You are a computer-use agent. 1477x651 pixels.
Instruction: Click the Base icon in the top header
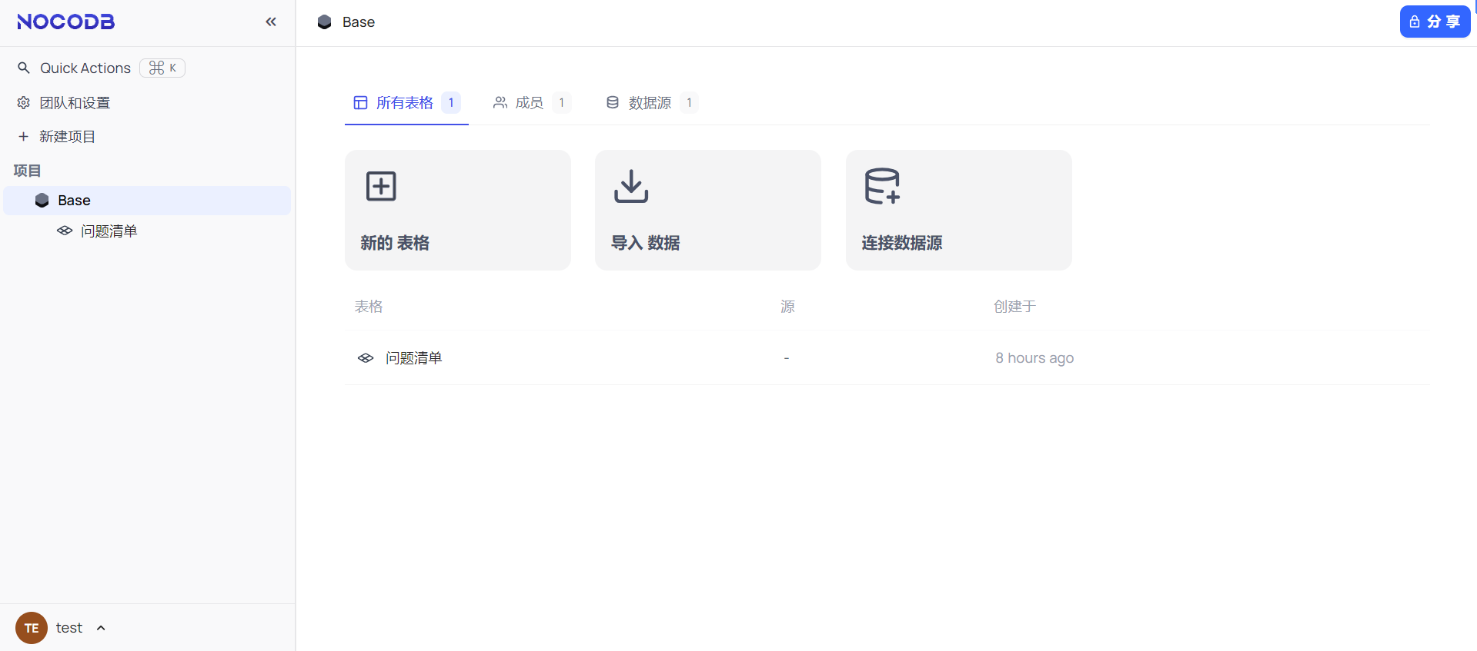(x=325, y=22)
